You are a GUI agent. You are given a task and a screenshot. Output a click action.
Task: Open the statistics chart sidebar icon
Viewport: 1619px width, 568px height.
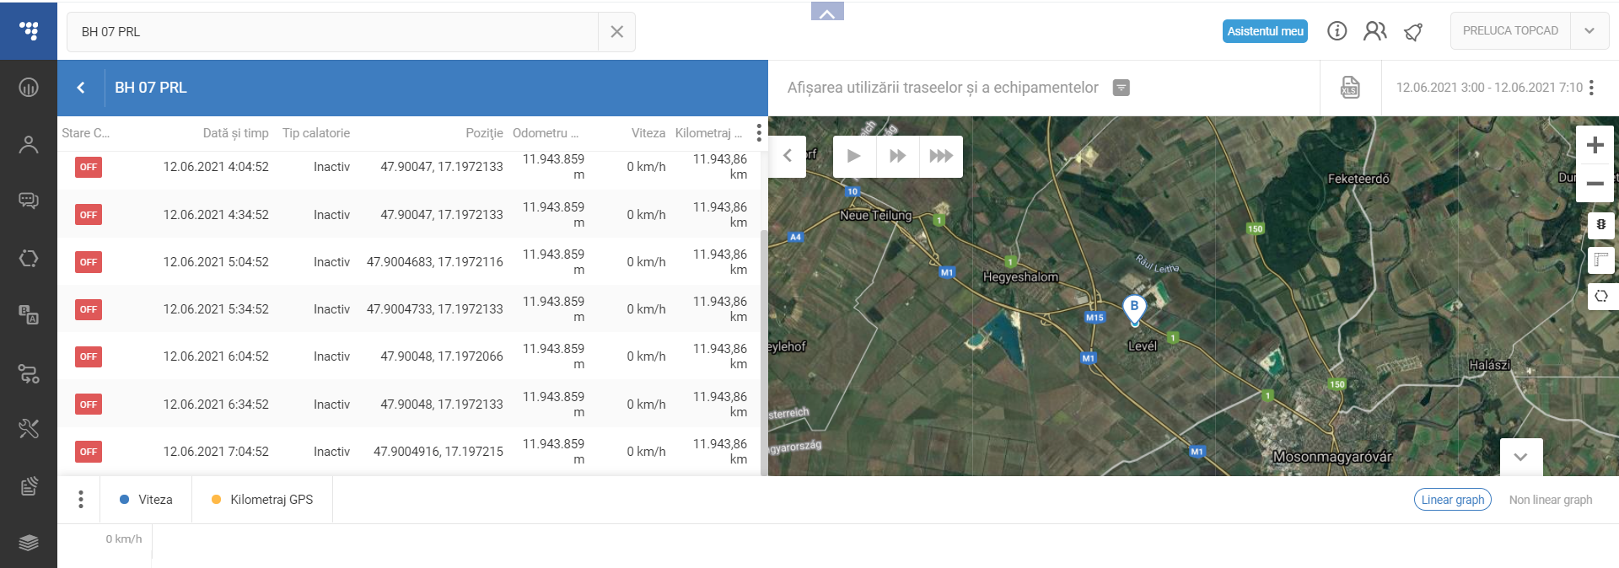(x=29, y=88)
